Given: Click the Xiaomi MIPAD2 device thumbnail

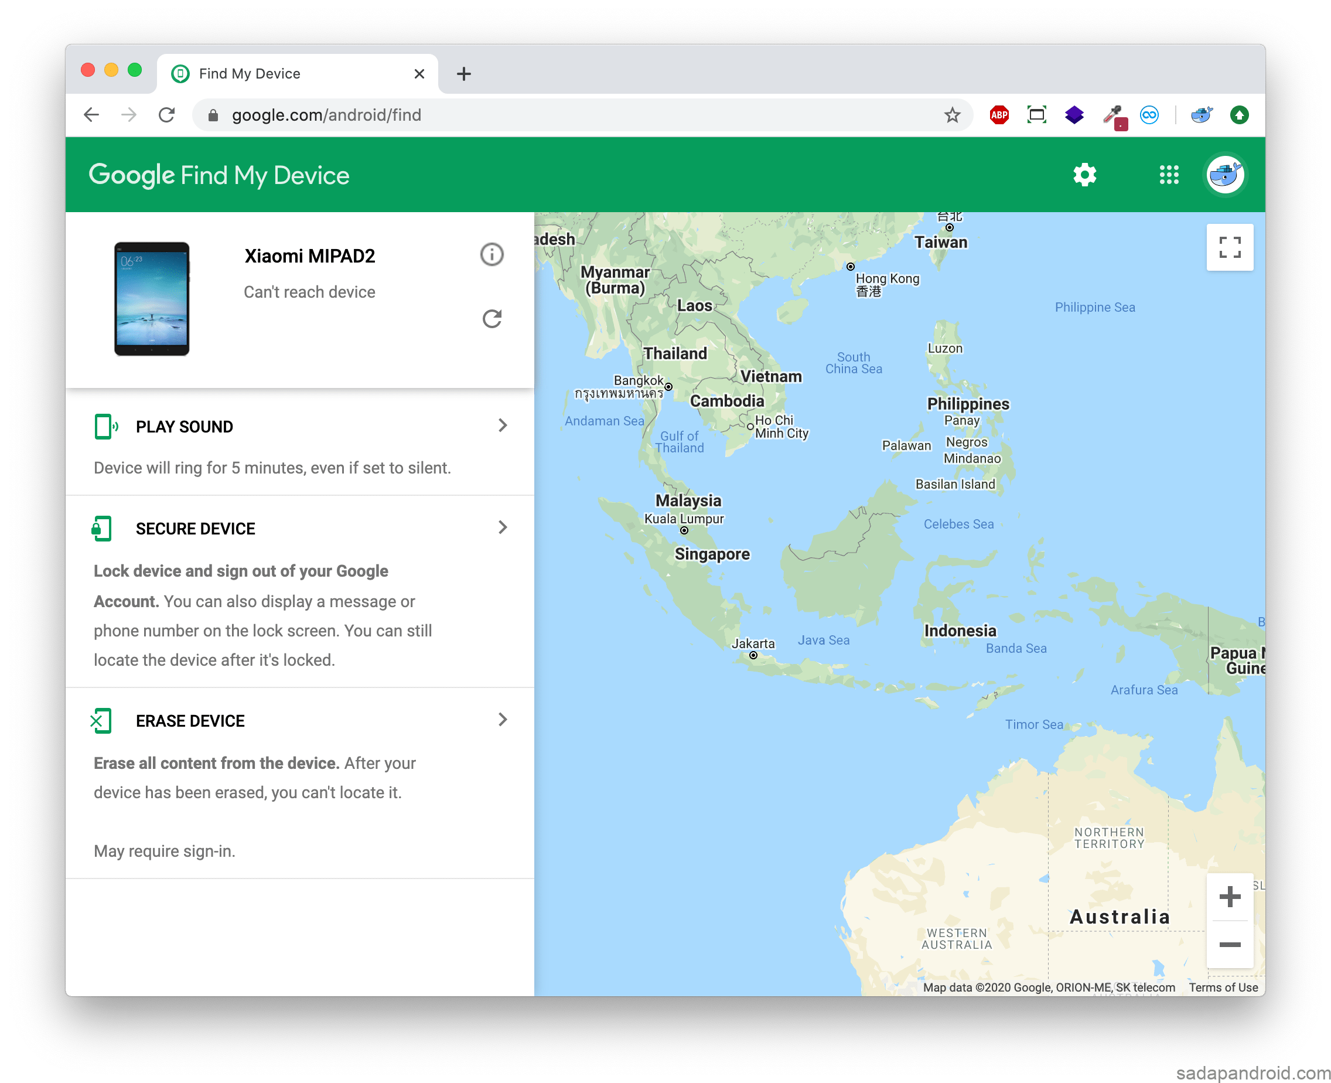Looking at the screenshot, I should pos(152,299).
